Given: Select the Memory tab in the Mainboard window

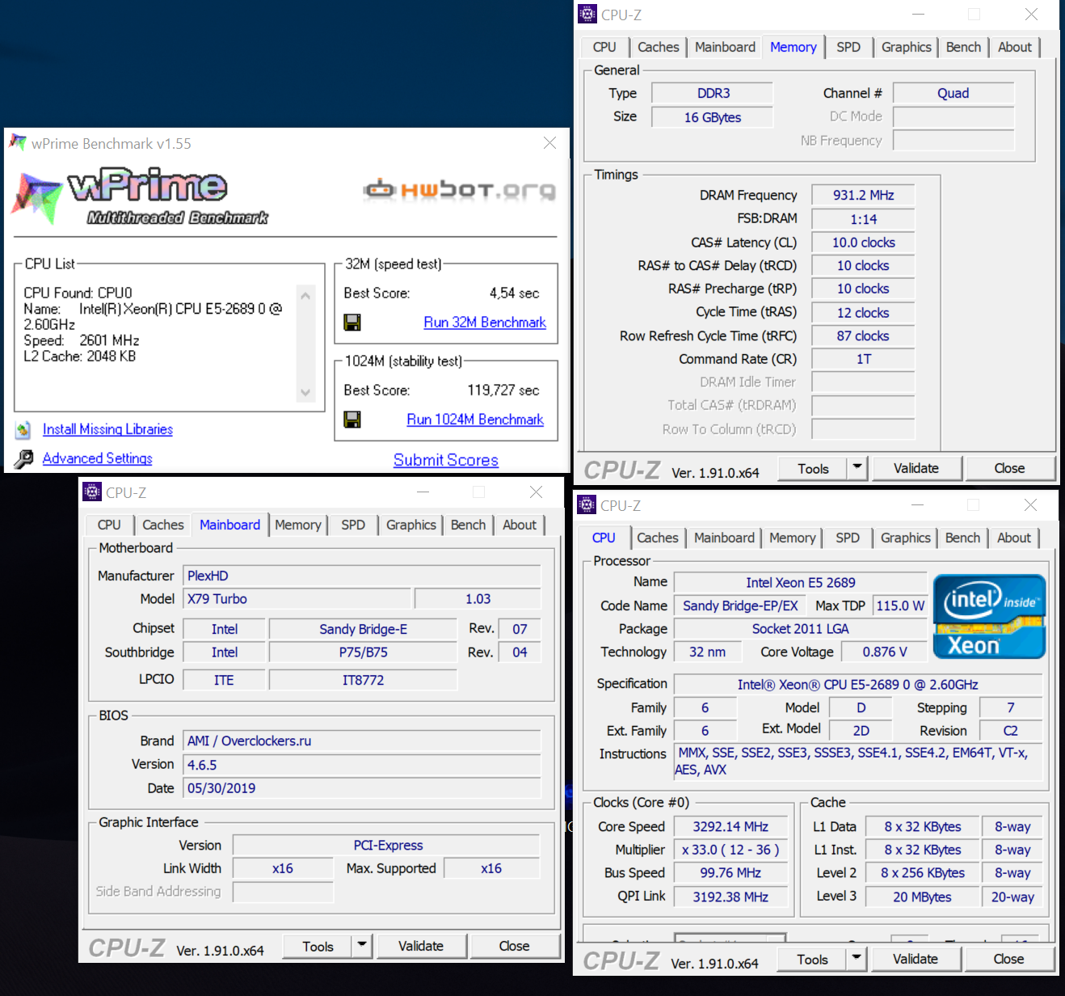Looking at the screenshot, I should 297,525.
